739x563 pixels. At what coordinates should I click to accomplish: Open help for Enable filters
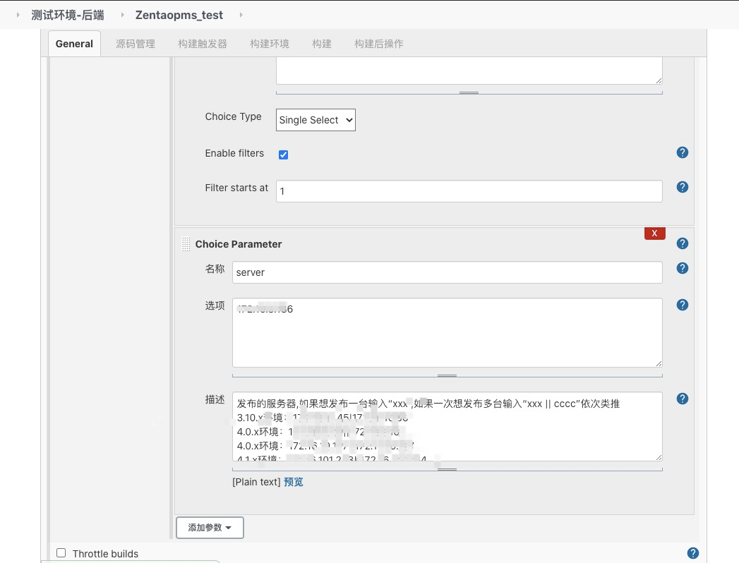coord(682,152)
